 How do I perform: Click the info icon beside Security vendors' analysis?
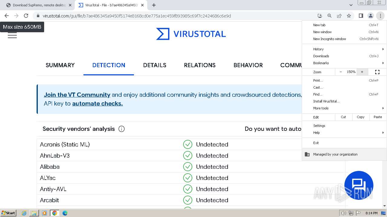[x=122, y=129]
